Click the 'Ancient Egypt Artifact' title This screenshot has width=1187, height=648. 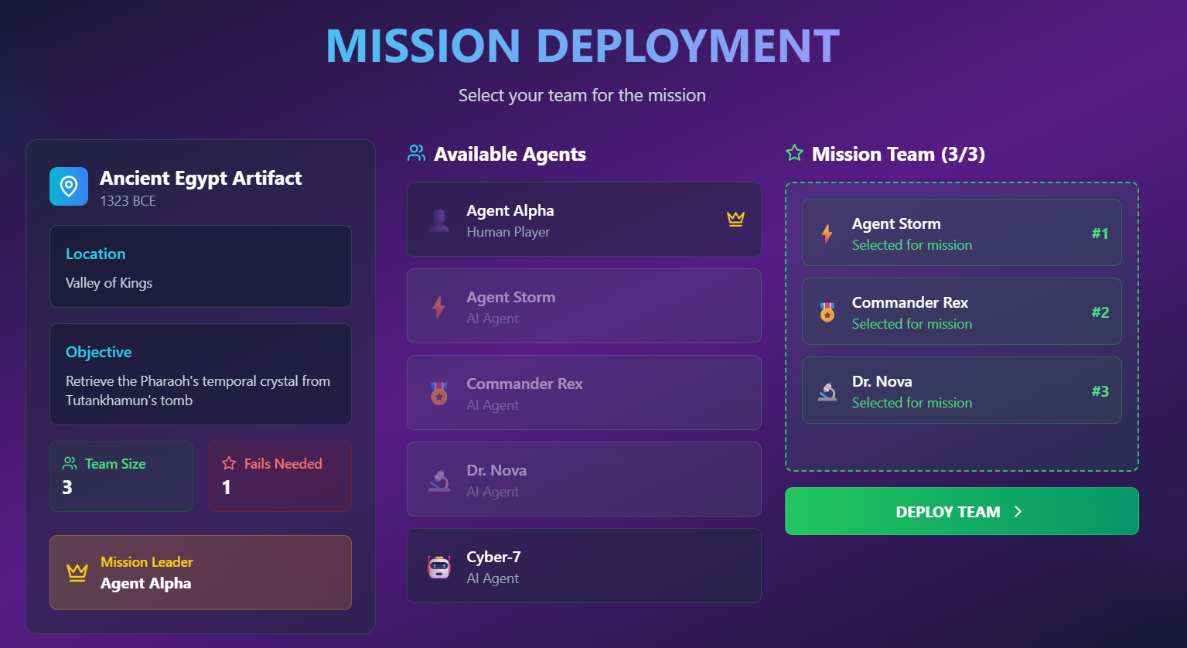tap(201, 178)
